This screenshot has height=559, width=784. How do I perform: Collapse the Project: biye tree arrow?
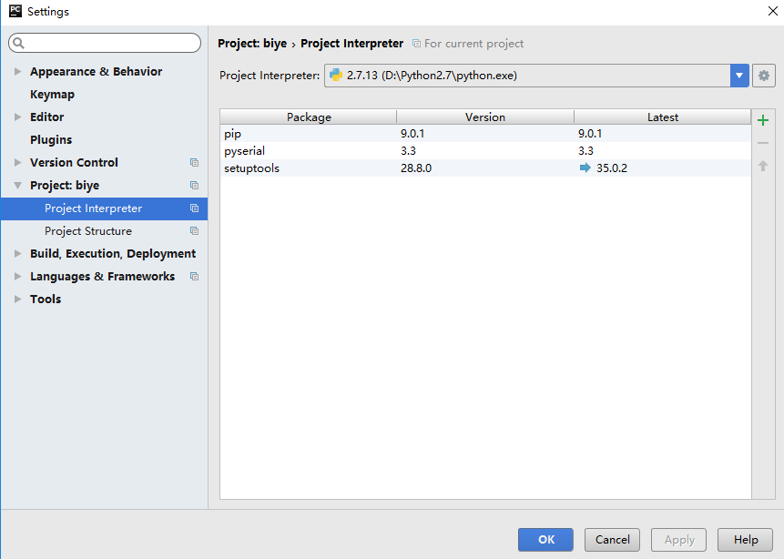point(17,186)
